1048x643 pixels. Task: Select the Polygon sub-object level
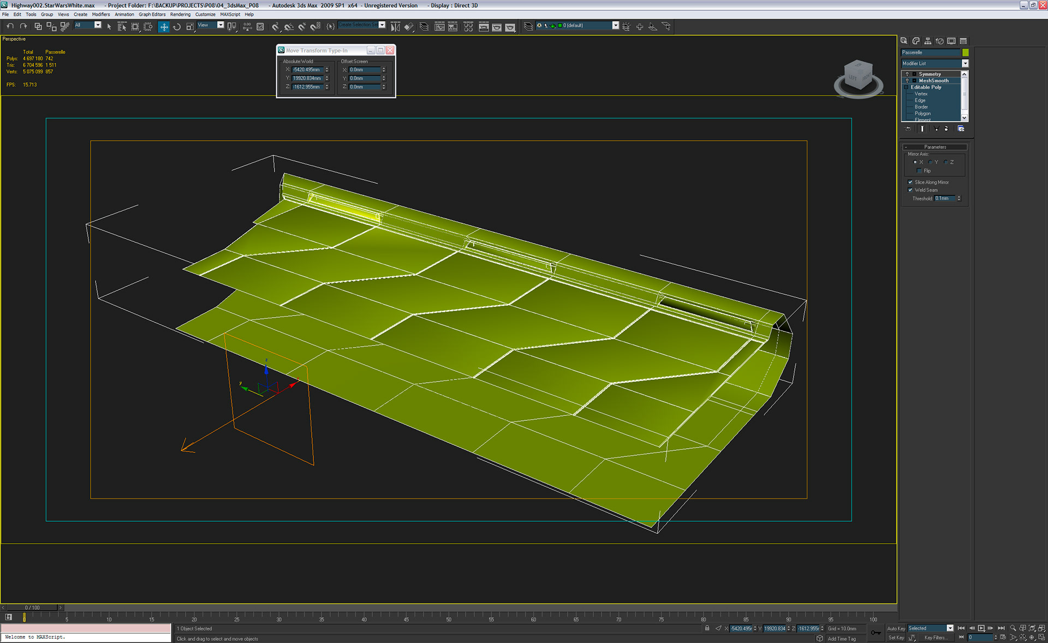922,114
